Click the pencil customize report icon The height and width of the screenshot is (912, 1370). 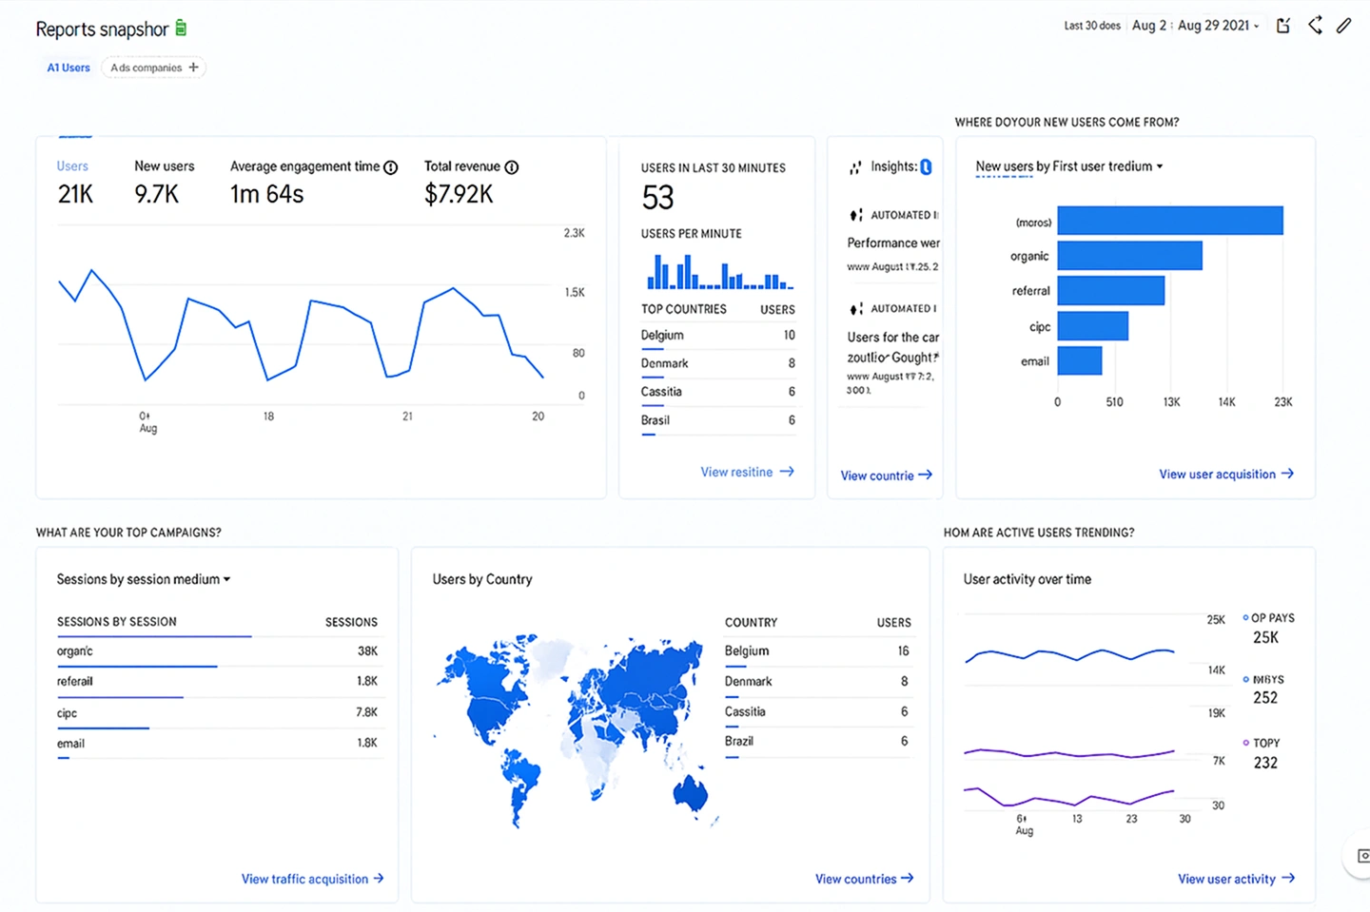pos(1343,26)
